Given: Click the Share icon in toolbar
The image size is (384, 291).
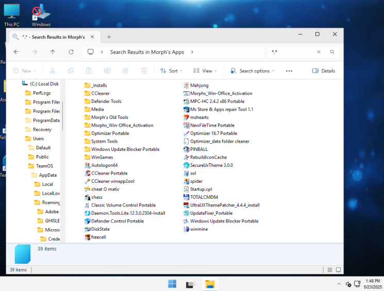Looking at the screenshot, I should tap(126, 71).
